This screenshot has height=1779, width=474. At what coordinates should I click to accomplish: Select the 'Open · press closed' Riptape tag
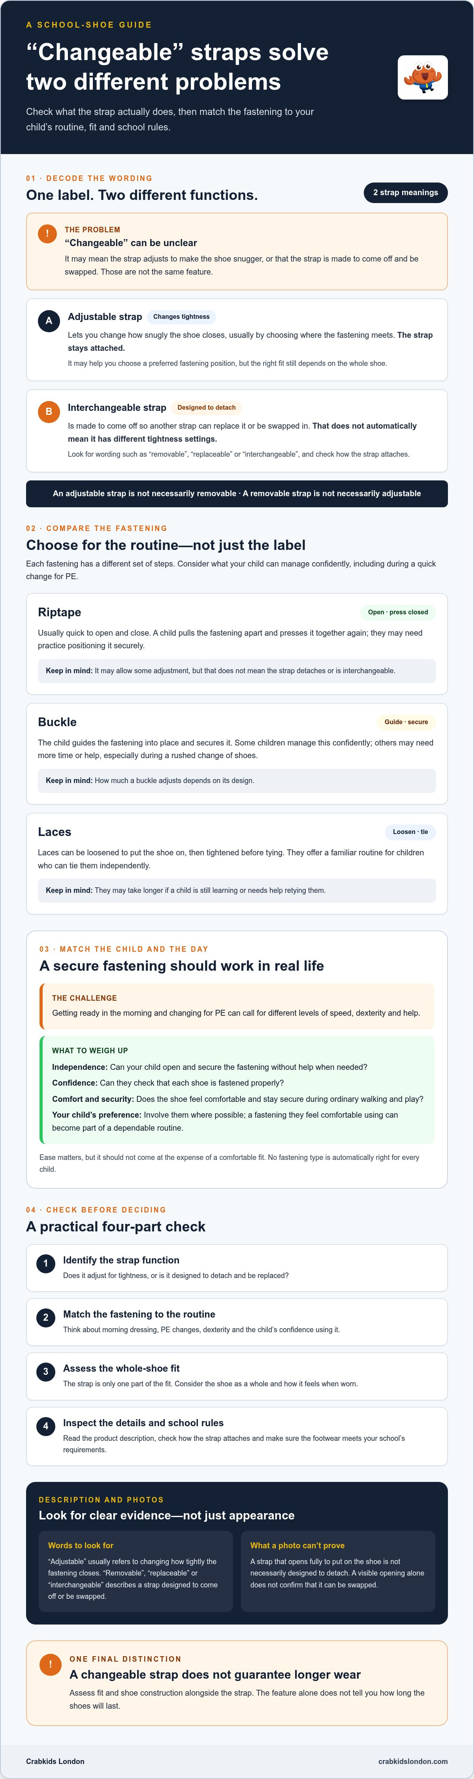(x=398, y=612)
